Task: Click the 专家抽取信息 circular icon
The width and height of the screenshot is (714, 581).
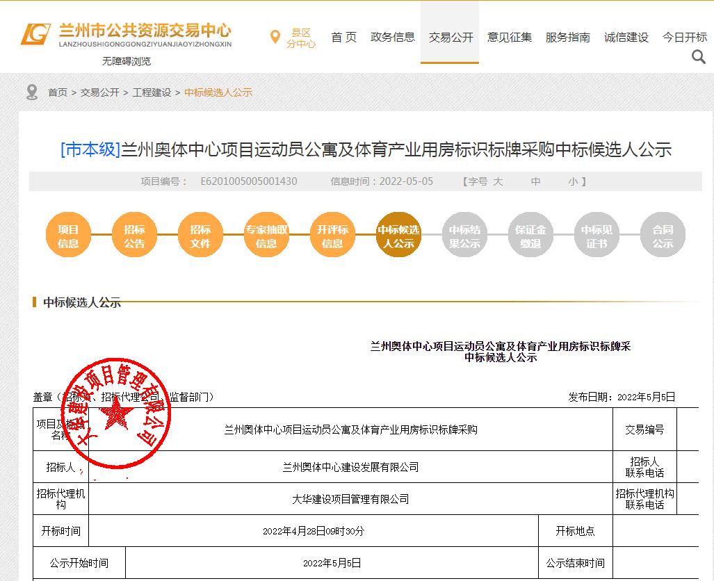Action: click(x=266, y=235)
